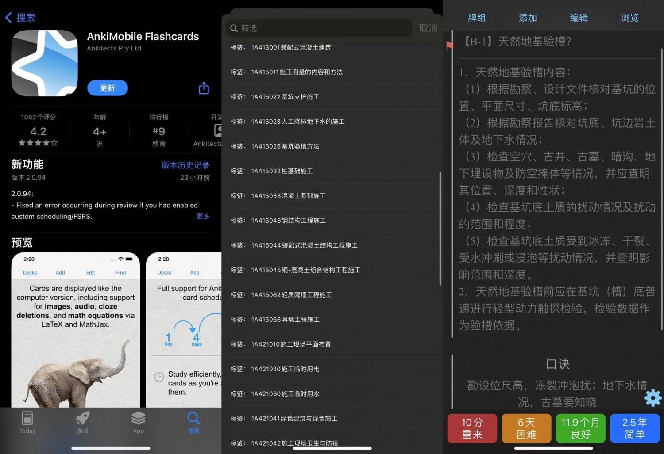Screen dimensions: 664x454
Task: Tap the share icon beside the update button
Action: (x=204, y=88)
